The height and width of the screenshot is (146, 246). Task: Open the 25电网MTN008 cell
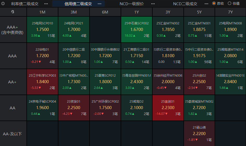pos(230,30)
